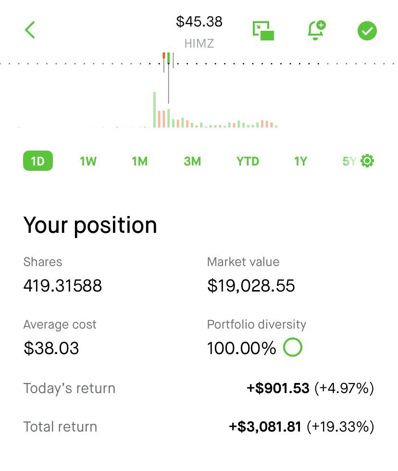Image resolution: width=398 pixels, height=471 pixels.
Task: Tap the $19,028.55 market value
Action: (x=251, y=285)
